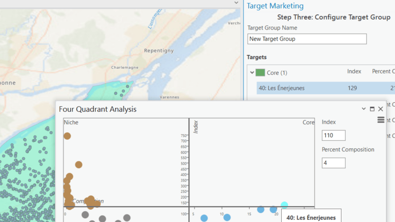
Task: Click the Index threshold input box
Action: pos(333,136)
